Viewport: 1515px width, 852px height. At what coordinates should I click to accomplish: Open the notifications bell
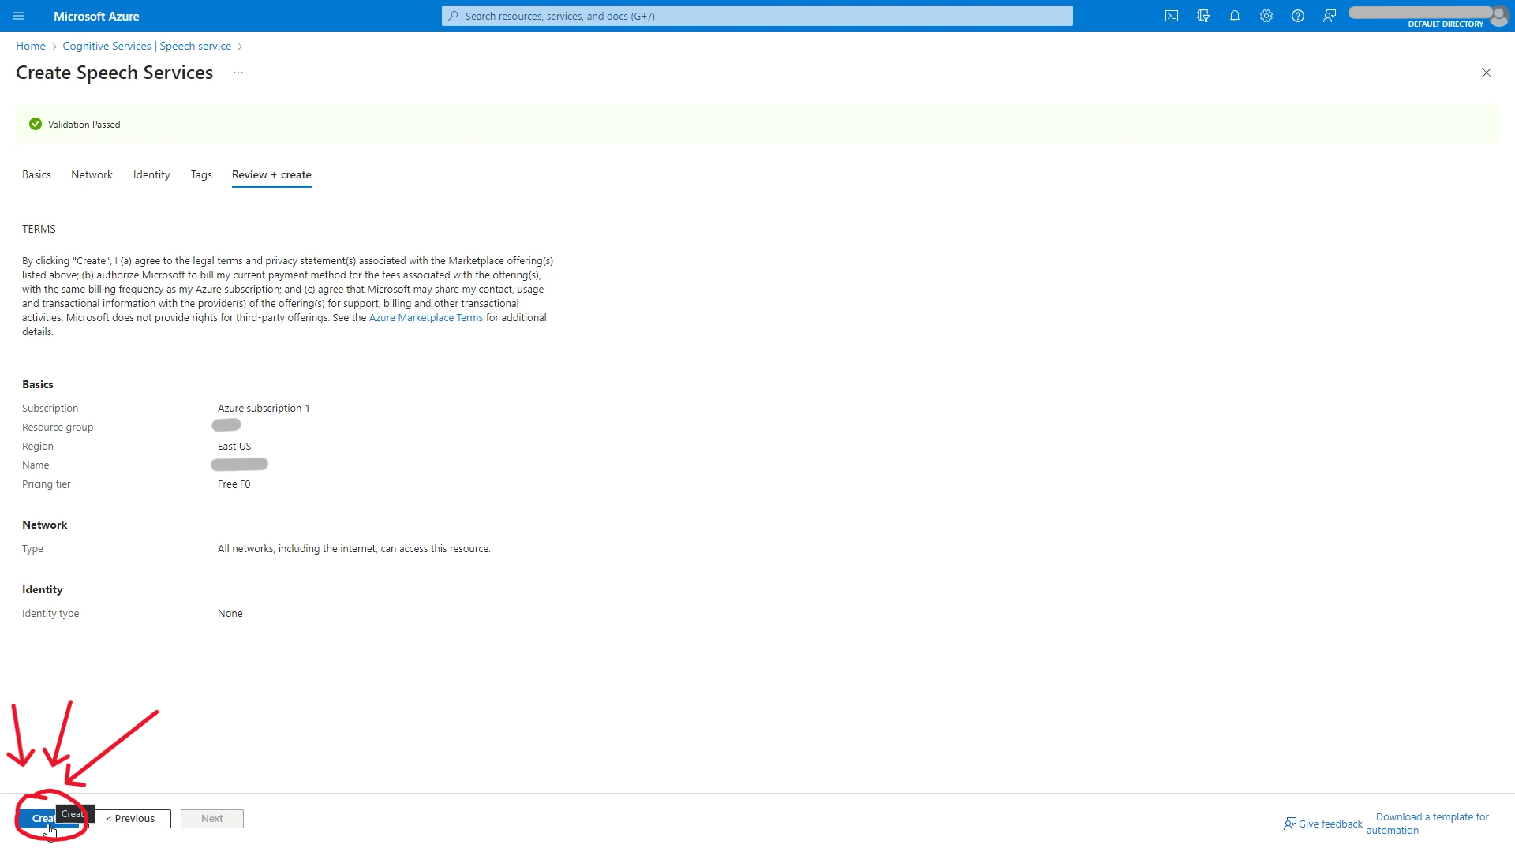tap(1235, 16)
